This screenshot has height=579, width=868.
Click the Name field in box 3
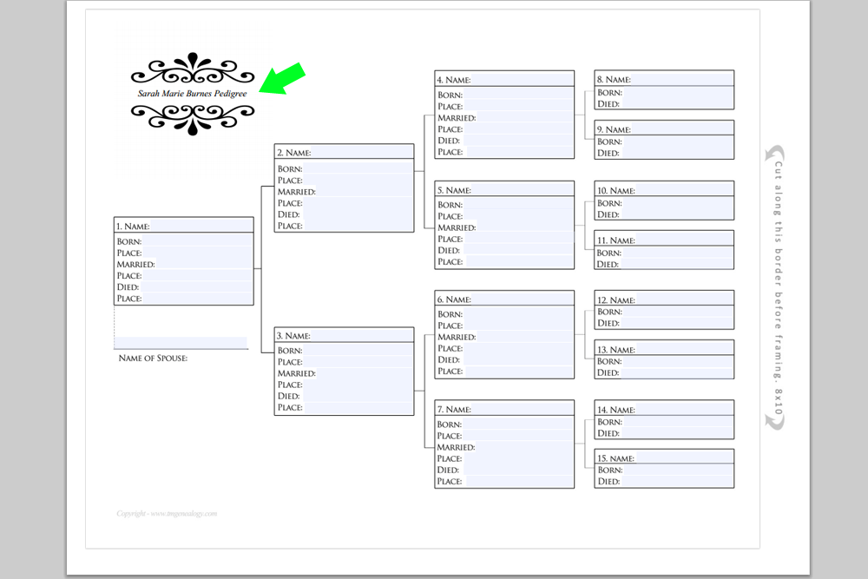(361, 335)
